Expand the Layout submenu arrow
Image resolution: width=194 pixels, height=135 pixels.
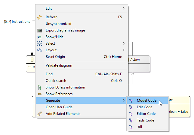pos(124,50)
